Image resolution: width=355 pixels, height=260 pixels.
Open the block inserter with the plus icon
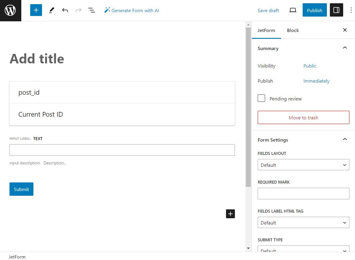[36, 10]
